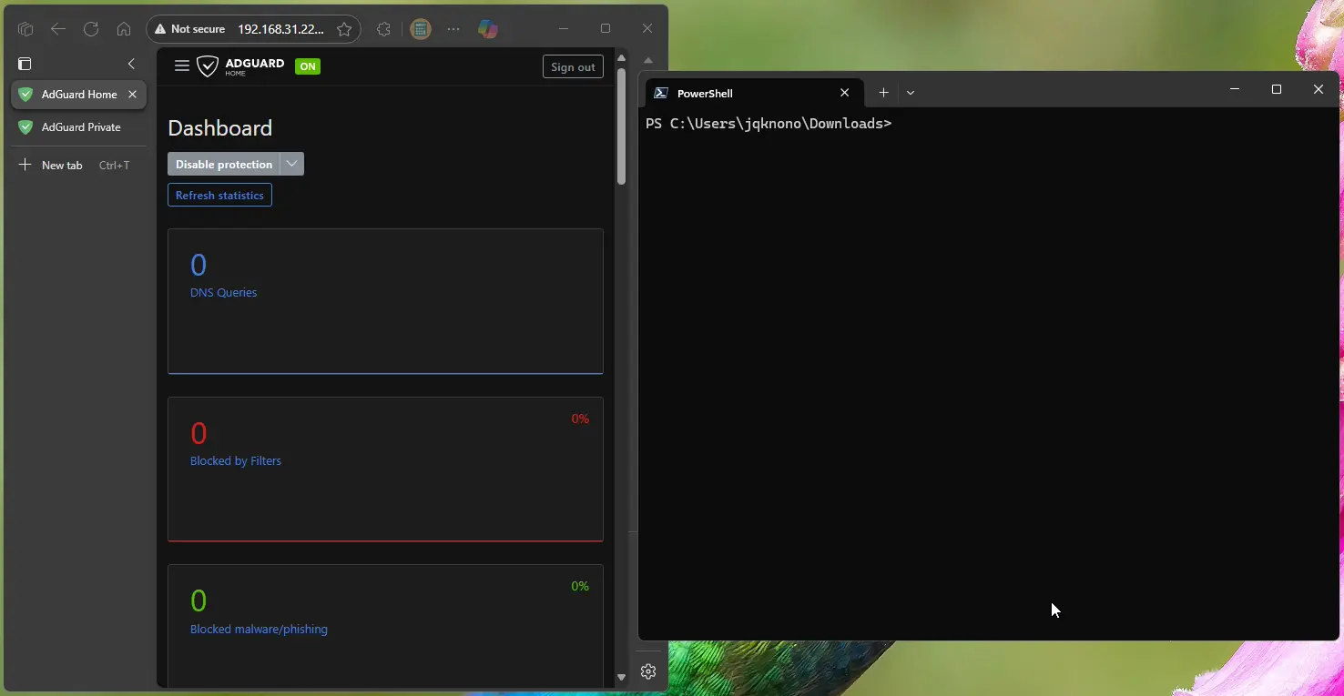Click the AdGuard Home shield logo
Screen dimensions: 1344x696
click(x=209, y=66)
